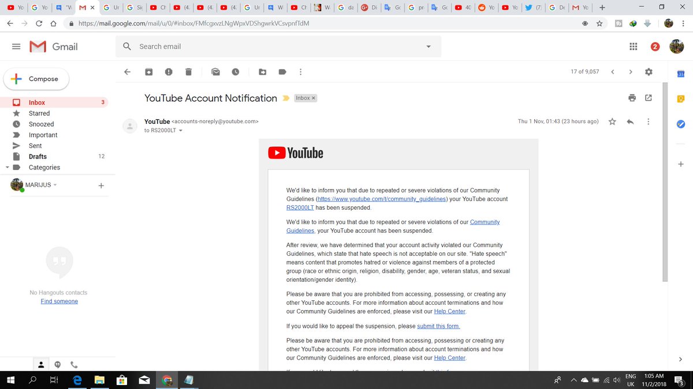Click the Compose button
This screenshot has width=693, height=389.
36,79
